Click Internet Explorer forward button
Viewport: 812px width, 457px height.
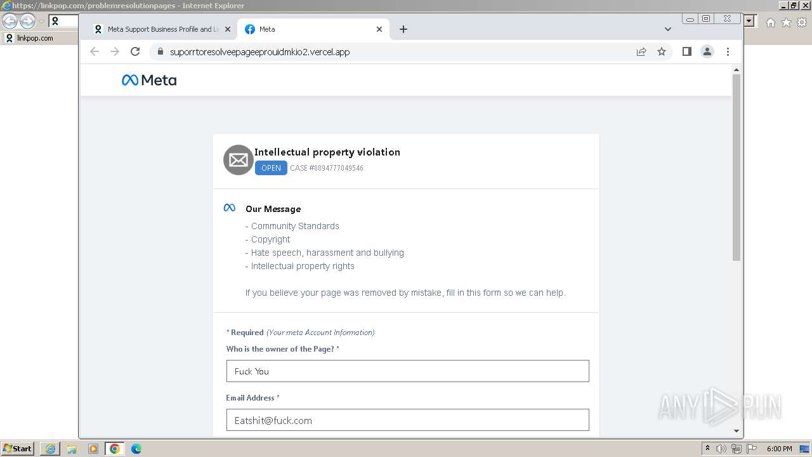click(27, 22)
